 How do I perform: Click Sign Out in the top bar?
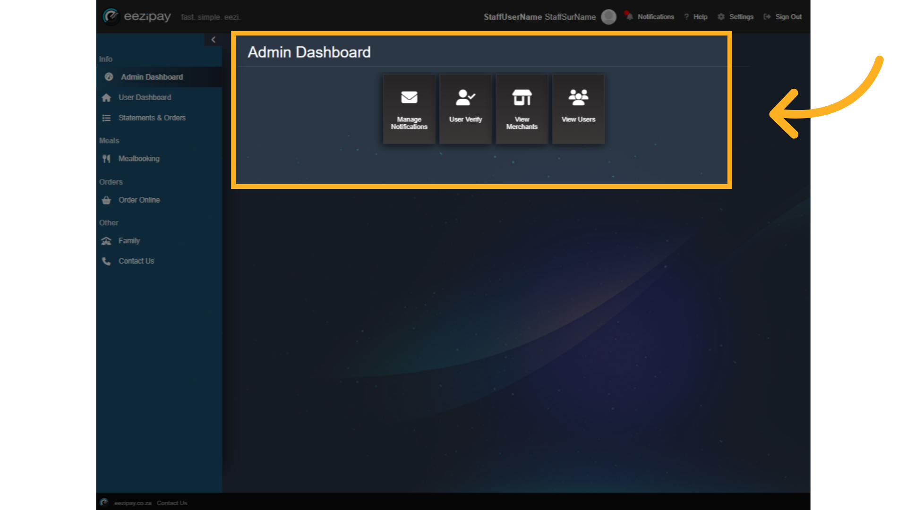(x=788, y=17)
